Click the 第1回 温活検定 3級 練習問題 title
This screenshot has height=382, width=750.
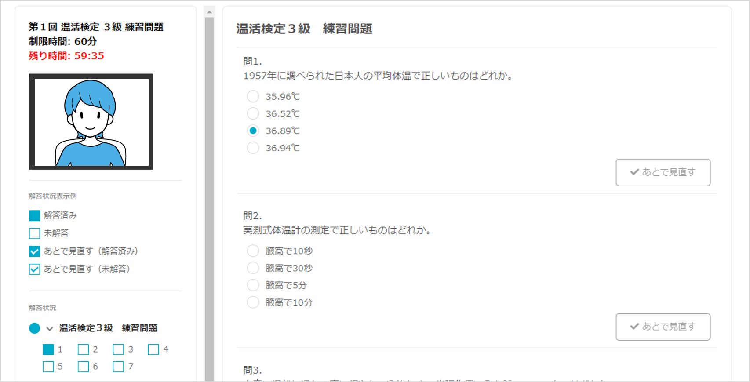coord(96,27)
